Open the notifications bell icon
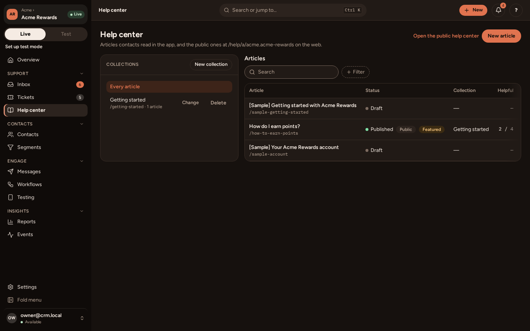This screenshot has width=530, height=331. 498,10
